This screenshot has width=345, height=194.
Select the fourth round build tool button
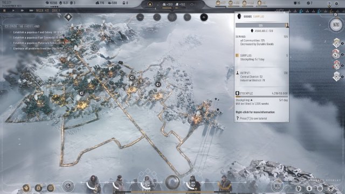187,17
